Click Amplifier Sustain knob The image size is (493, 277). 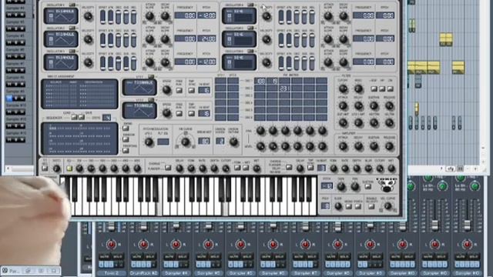coord(374,146)
